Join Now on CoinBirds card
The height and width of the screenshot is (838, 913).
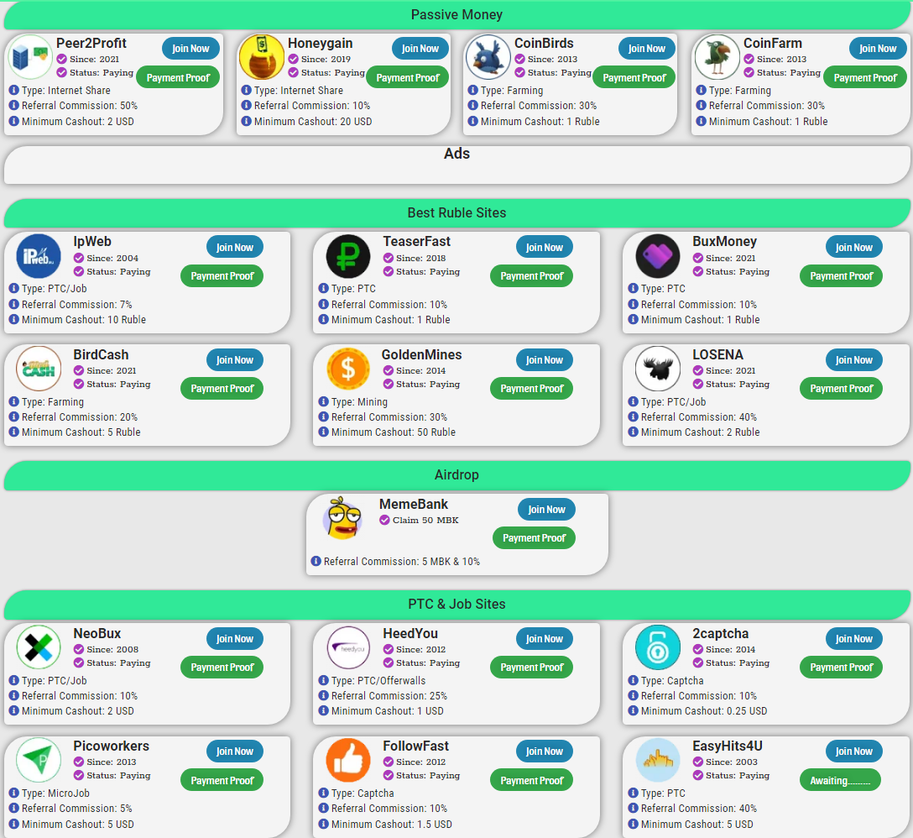[646, 49]
